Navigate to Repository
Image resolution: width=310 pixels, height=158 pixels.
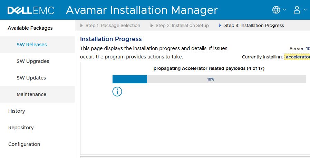(21, 128)
